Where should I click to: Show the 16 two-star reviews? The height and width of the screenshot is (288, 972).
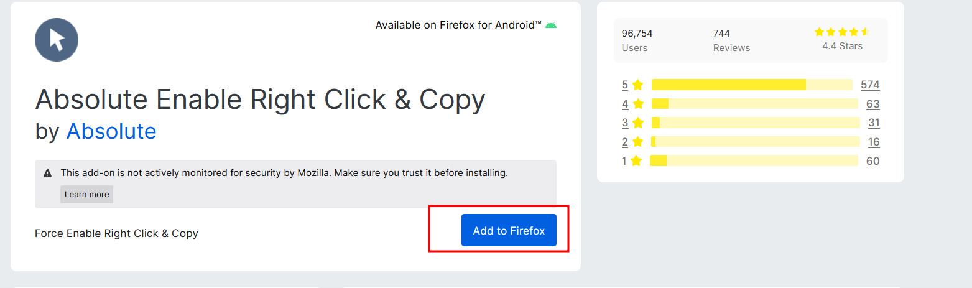pyautogui.click(x=874, y=142)
